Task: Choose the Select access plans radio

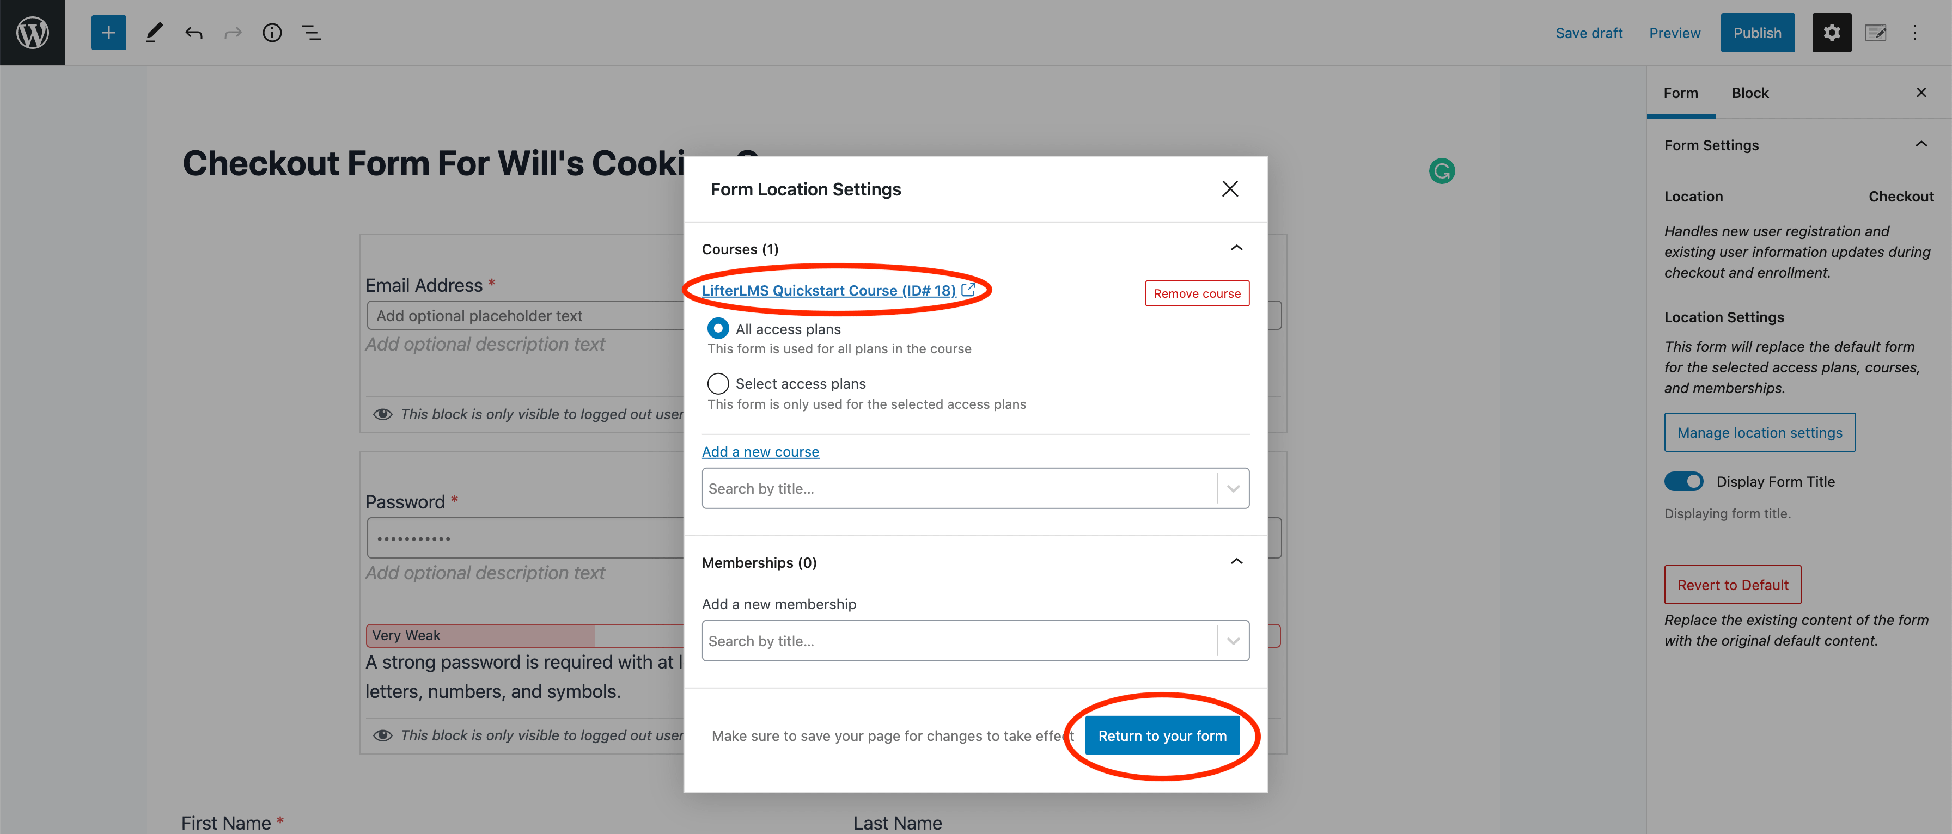Action: [718, 383]
